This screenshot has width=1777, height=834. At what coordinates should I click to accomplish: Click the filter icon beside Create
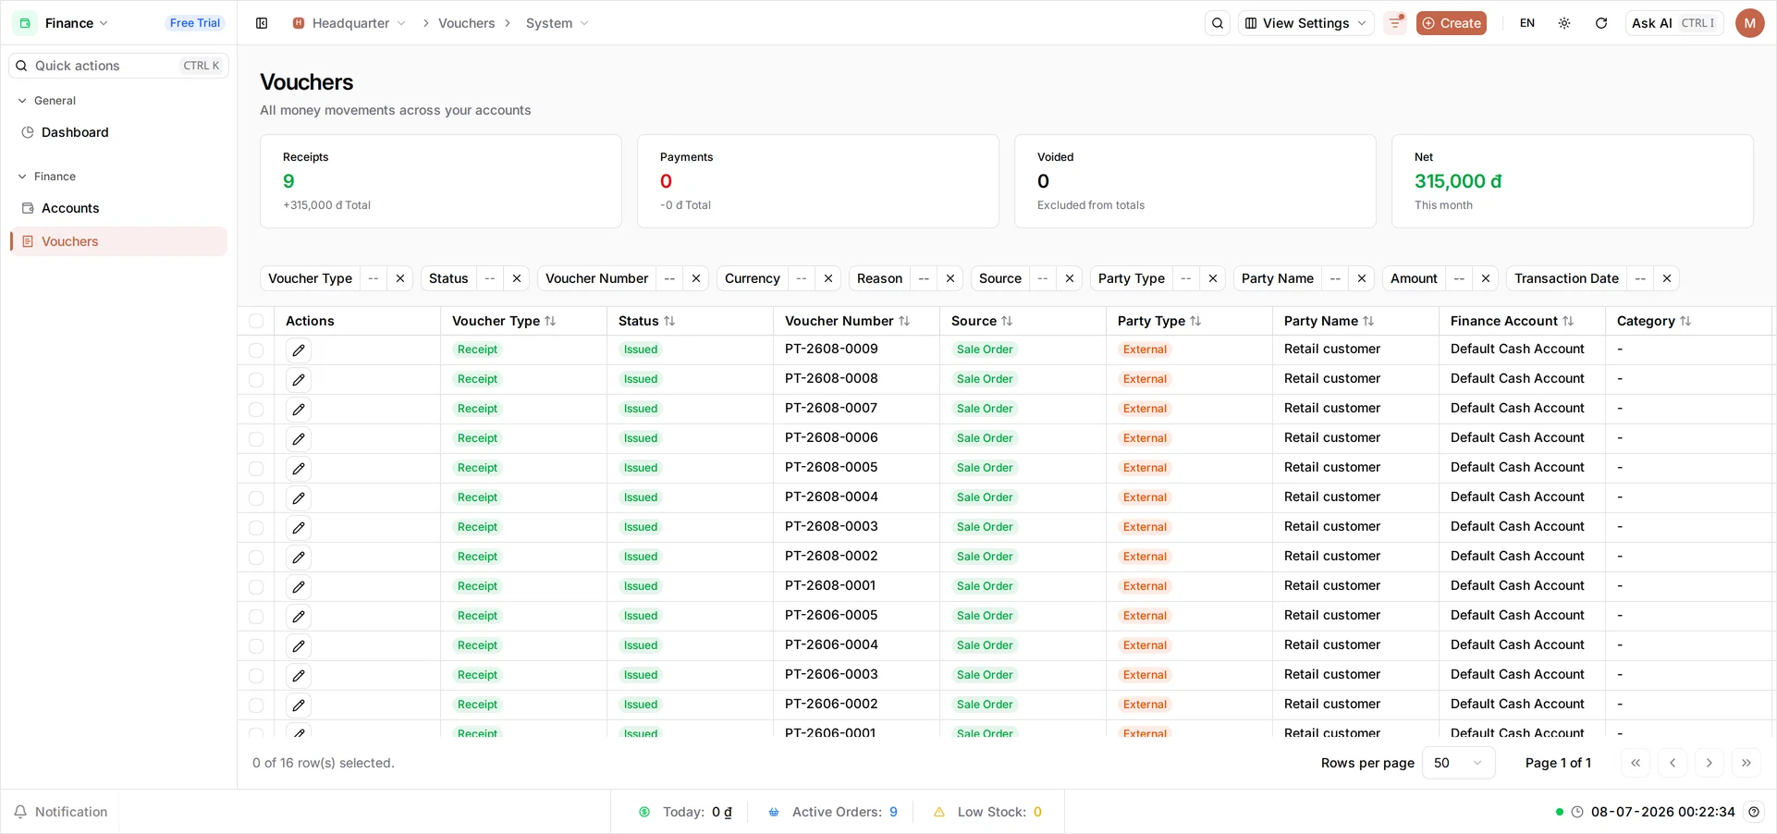tap(1395, 23)
